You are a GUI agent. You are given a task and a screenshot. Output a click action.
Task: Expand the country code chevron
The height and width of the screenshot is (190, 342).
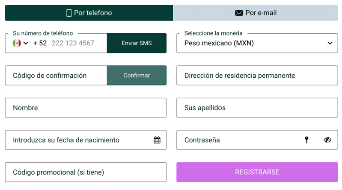click(26, 43)
